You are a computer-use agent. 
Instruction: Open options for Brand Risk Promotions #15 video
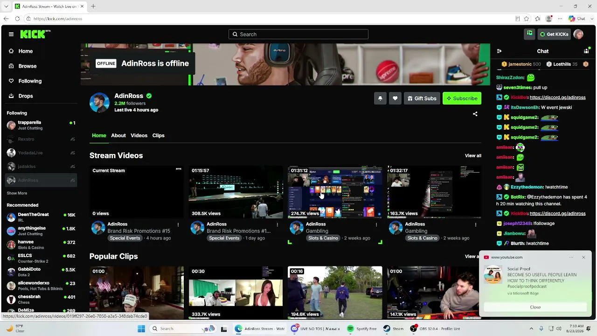(178, 224)
